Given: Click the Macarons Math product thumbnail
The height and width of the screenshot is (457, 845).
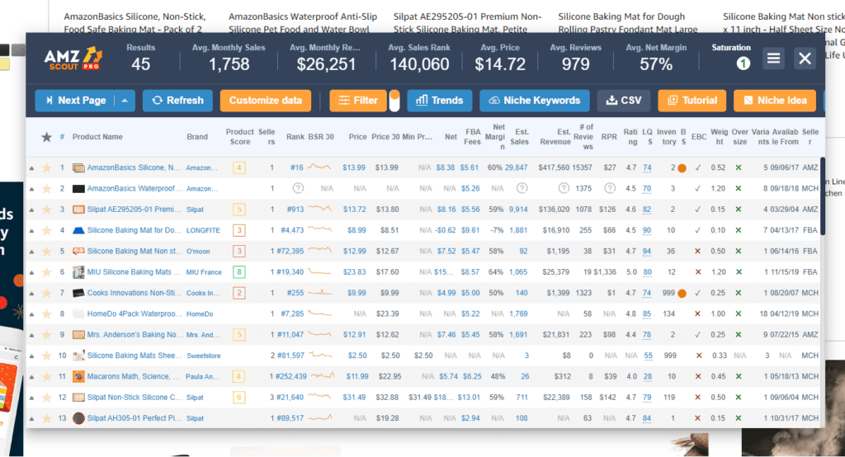Looking at the screenshot, I should click(x=78, y=376).
